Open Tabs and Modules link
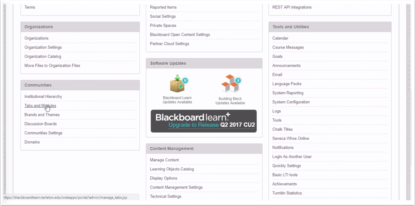The image size is (415, 206). (x=40, y=106)
